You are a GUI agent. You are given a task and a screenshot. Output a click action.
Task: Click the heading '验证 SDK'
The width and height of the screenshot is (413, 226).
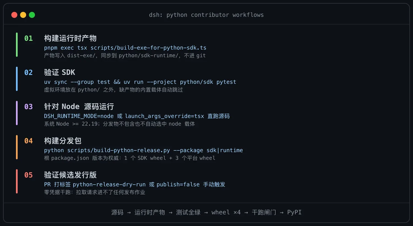59,72
